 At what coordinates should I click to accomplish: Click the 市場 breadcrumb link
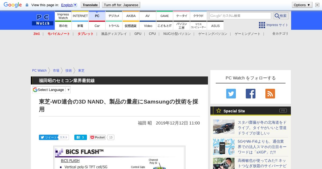click(x=56, y=71)
